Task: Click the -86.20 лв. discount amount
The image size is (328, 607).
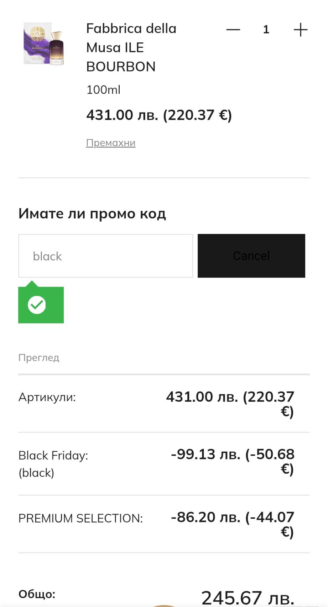Action: (233, 524)
